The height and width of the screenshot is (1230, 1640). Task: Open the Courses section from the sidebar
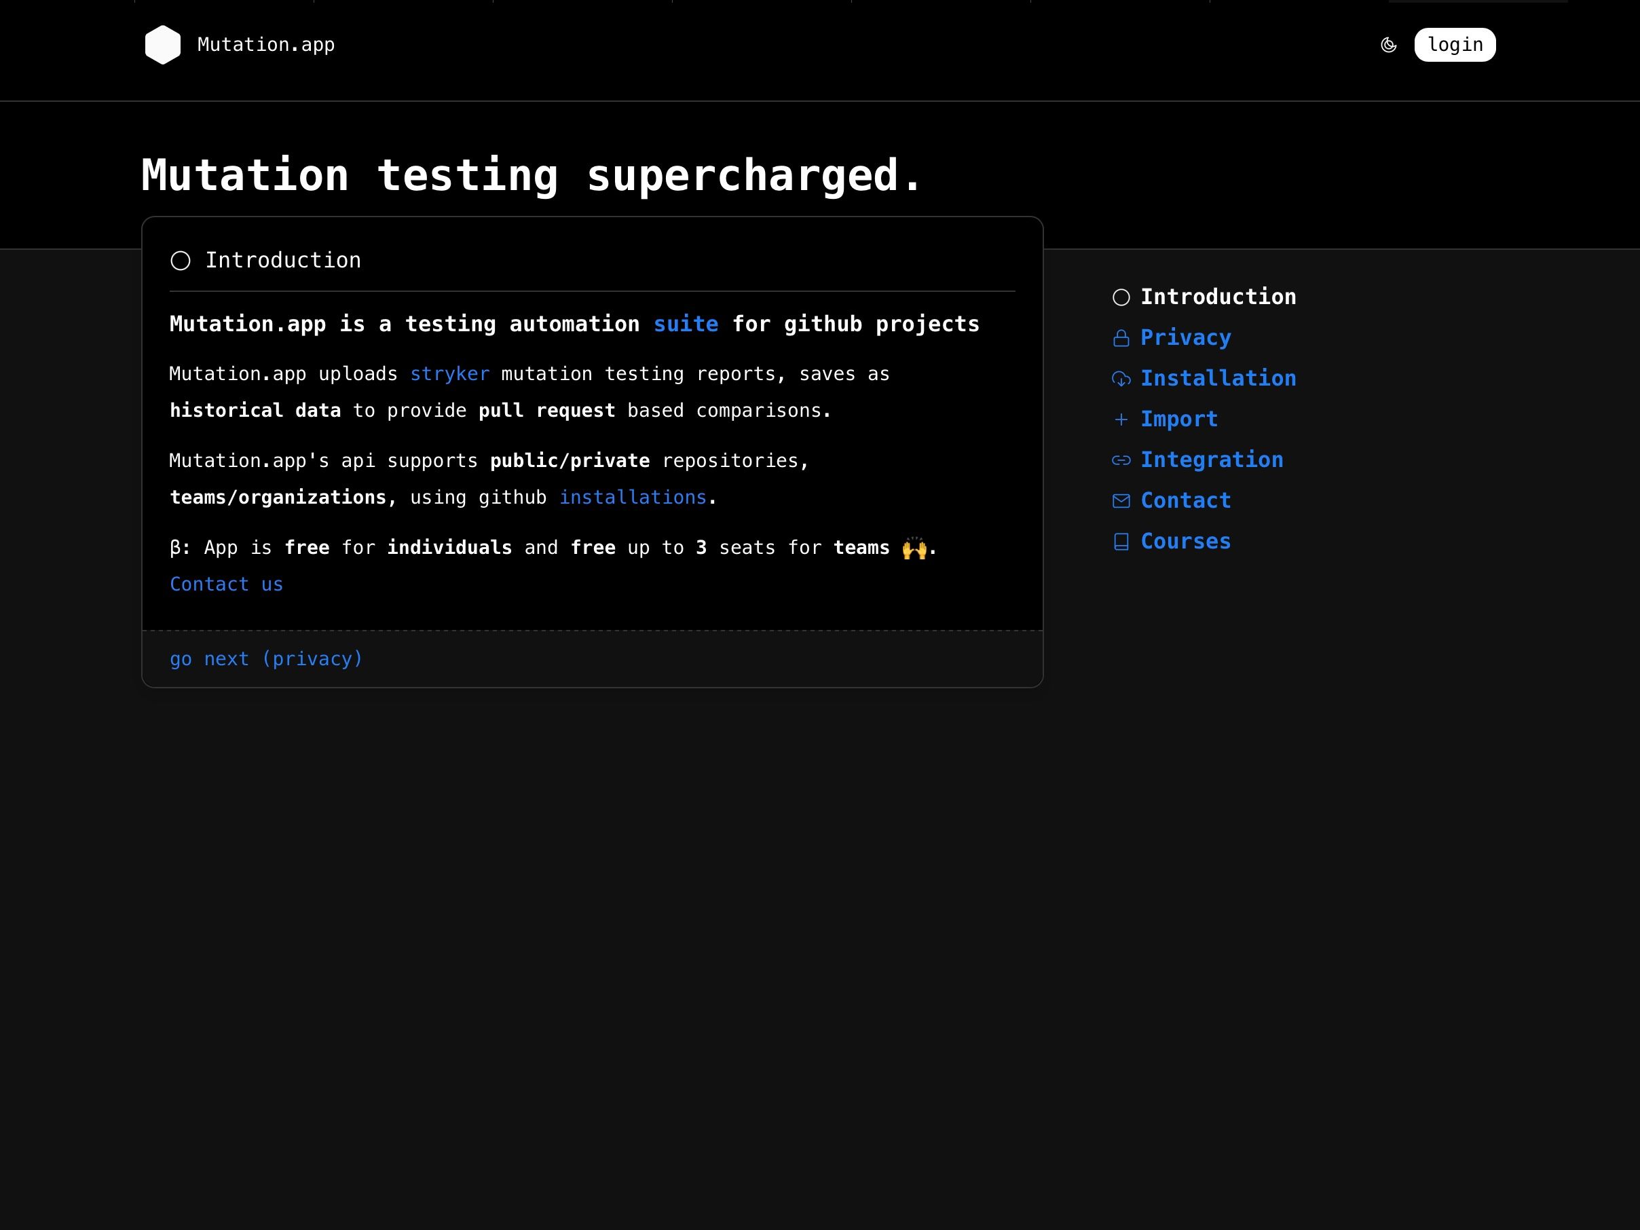(1185, 541)
